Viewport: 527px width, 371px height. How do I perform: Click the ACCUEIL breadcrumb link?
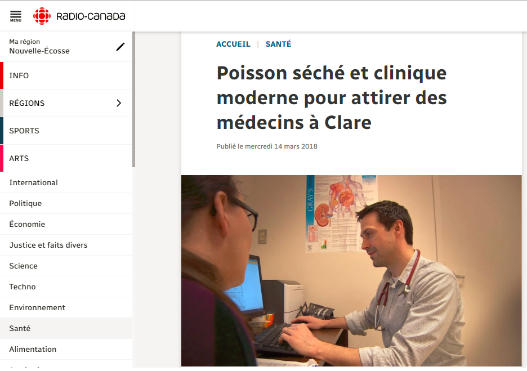point(233,44)
